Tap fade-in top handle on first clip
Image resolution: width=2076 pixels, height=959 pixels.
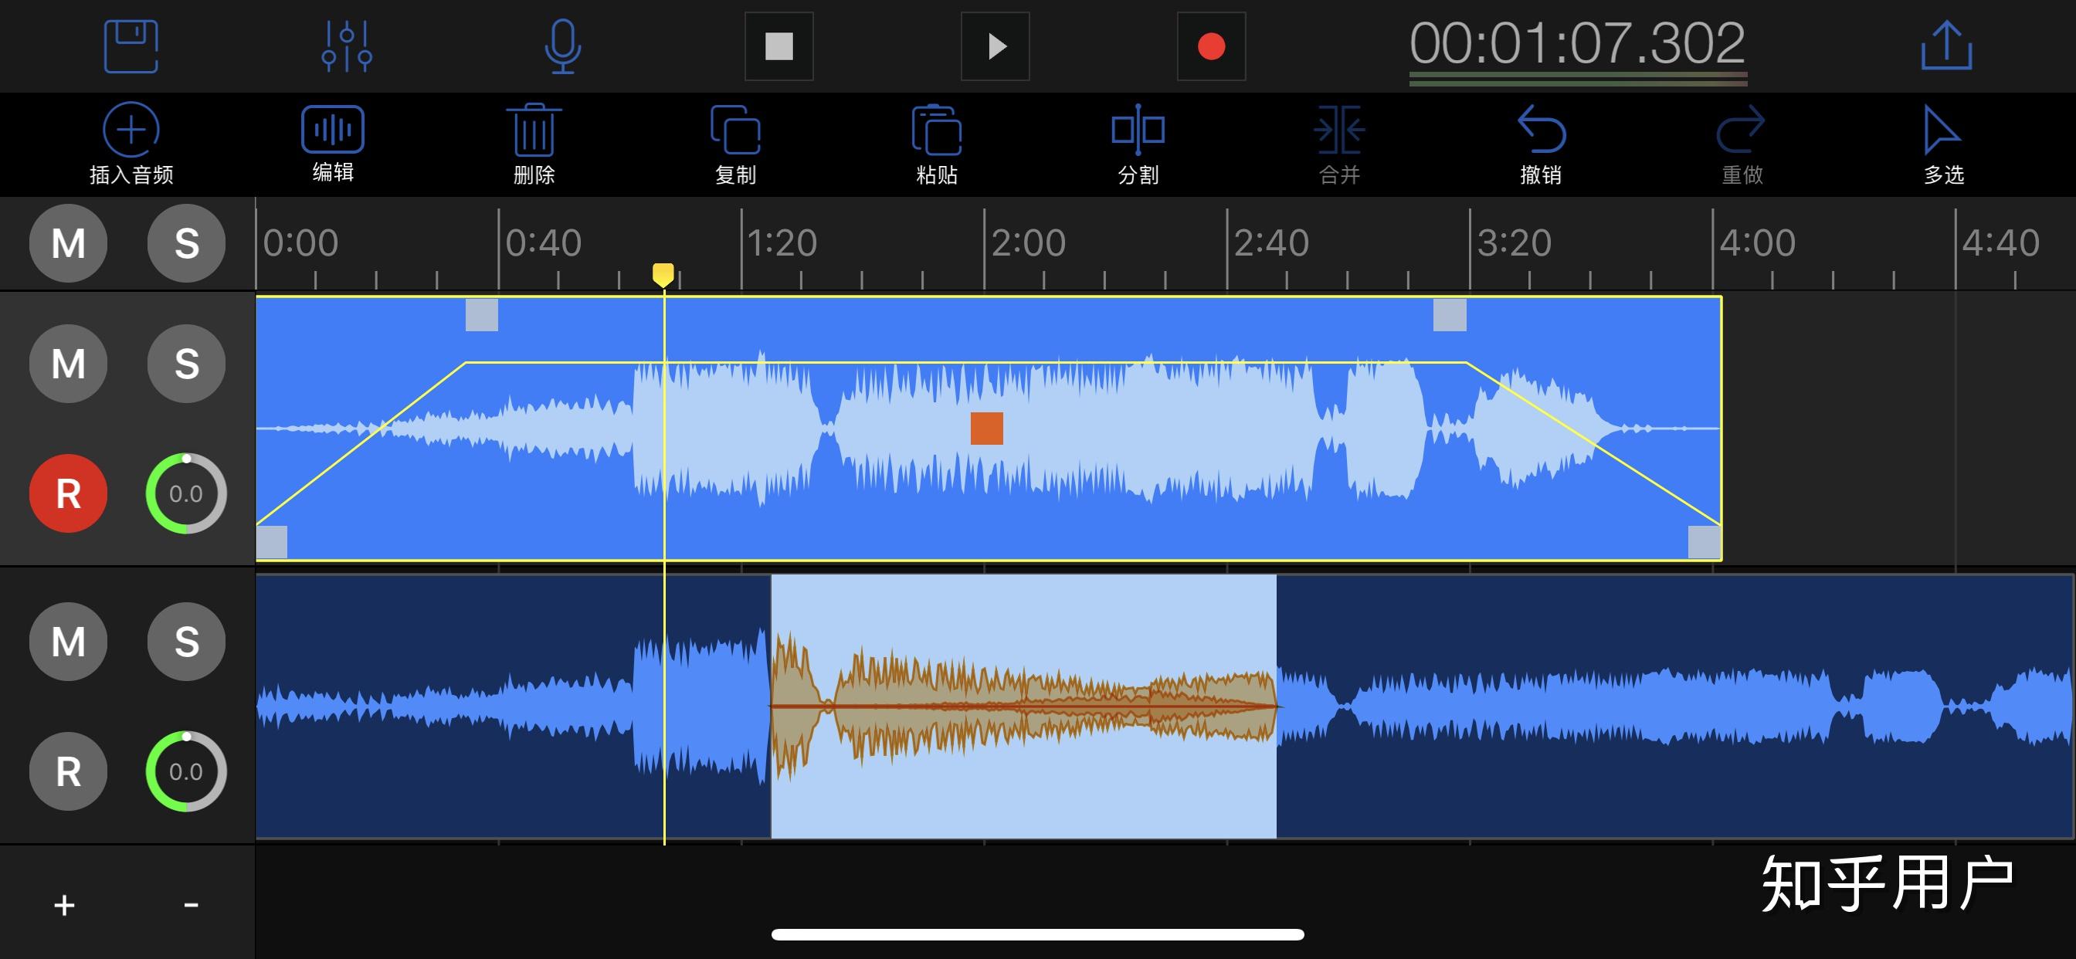(x=482, y=314)
